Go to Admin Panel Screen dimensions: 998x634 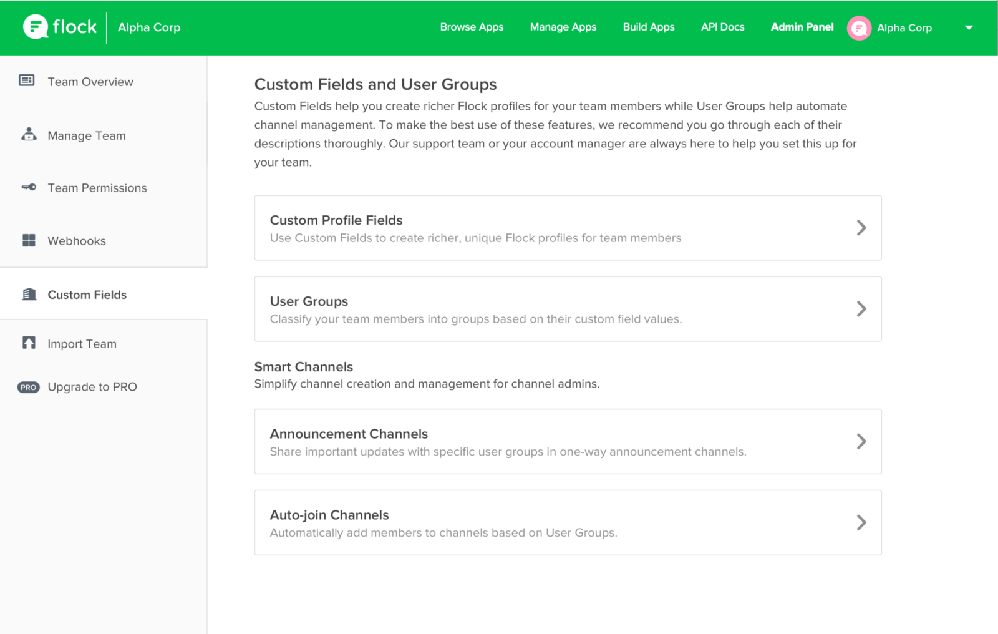(x=802, y=27)
